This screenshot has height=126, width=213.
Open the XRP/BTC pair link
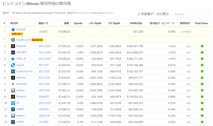coord(44,109)
